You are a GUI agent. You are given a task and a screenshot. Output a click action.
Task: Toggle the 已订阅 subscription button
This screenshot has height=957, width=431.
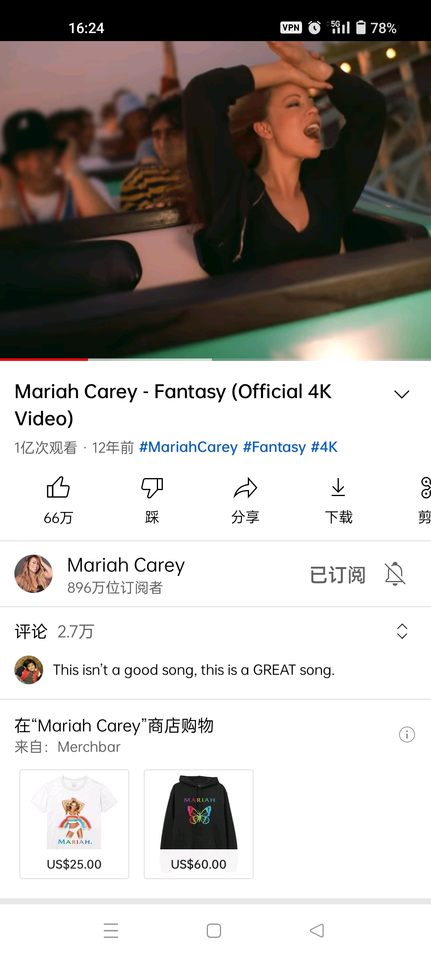[338, 575]
